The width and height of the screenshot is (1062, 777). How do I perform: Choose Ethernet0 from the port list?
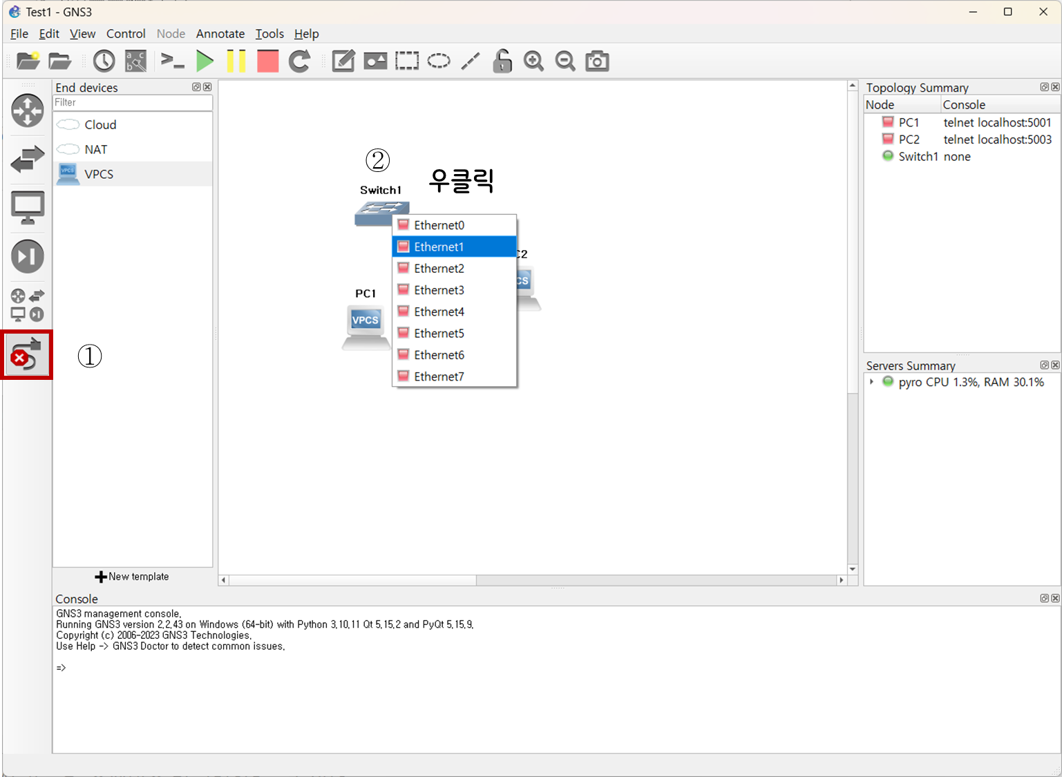point(455,225)
